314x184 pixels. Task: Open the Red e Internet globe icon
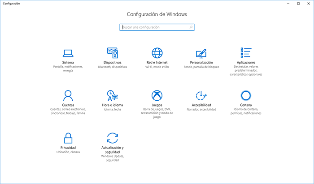pyautogui.click(x=157, y=53)
